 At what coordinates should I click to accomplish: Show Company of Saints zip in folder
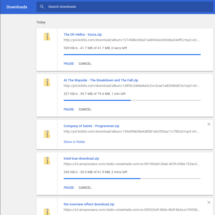pyautogui.click(x=74, y=142)
